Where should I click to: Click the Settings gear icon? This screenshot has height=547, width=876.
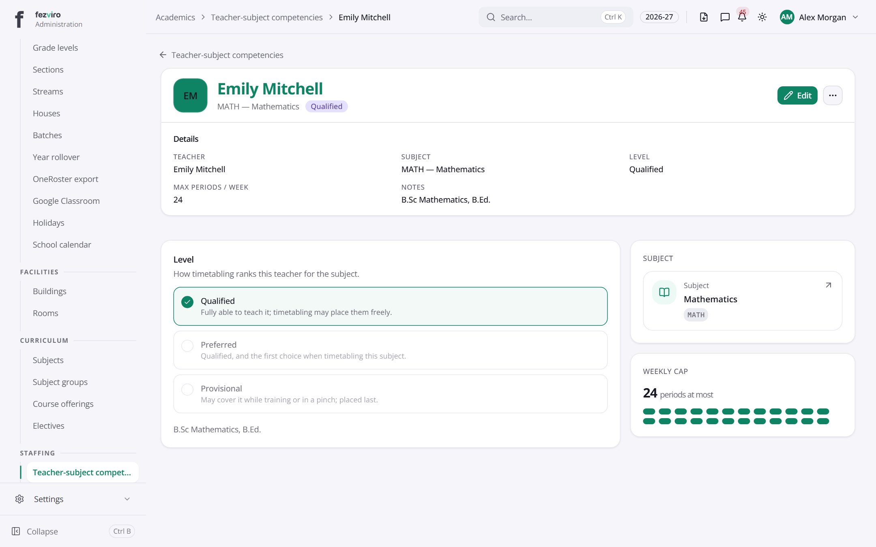pos(19,499)
